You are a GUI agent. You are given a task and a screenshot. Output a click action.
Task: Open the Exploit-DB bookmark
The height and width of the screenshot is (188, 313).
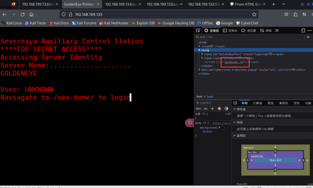[143, 23]
